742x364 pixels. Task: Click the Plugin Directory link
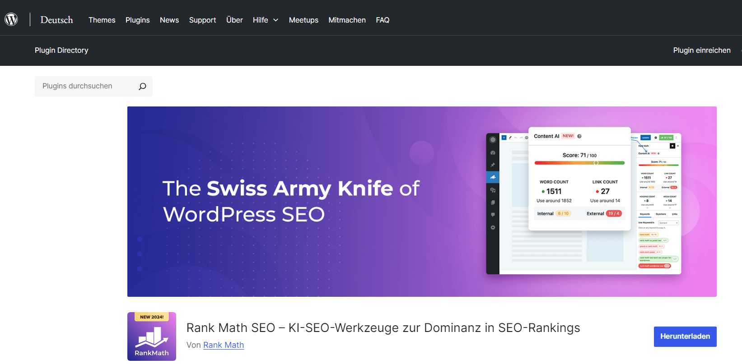click(61, 50)
